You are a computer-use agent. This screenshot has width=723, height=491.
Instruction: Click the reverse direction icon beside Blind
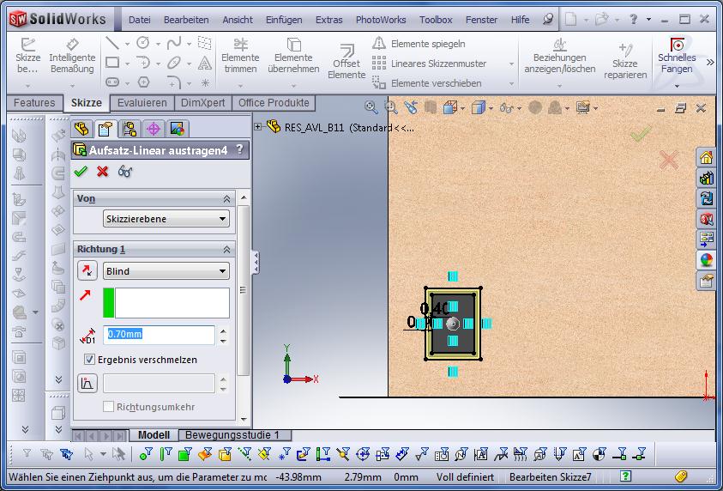pyautogui.click(x=87, y=271)
